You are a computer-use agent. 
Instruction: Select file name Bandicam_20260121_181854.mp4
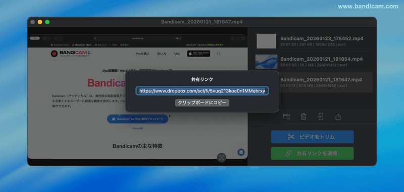[322, 59]
